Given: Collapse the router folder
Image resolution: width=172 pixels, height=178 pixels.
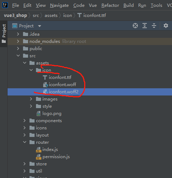Looking at the screenshot, I should tap(24, 142).
